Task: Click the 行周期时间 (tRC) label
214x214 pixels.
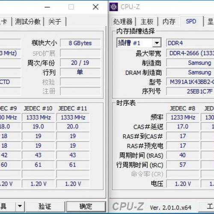Action: click(x=140, y=165)
